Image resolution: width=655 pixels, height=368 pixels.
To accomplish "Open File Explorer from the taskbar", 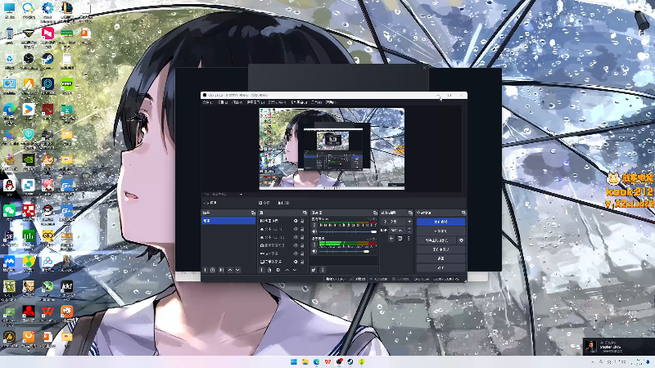I will (305, 361).
